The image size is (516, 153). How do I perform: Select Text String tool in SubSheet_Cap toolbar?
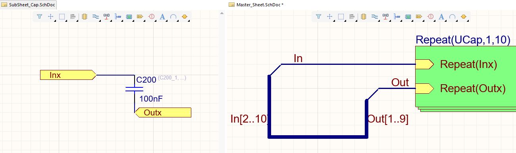[162, 17]
